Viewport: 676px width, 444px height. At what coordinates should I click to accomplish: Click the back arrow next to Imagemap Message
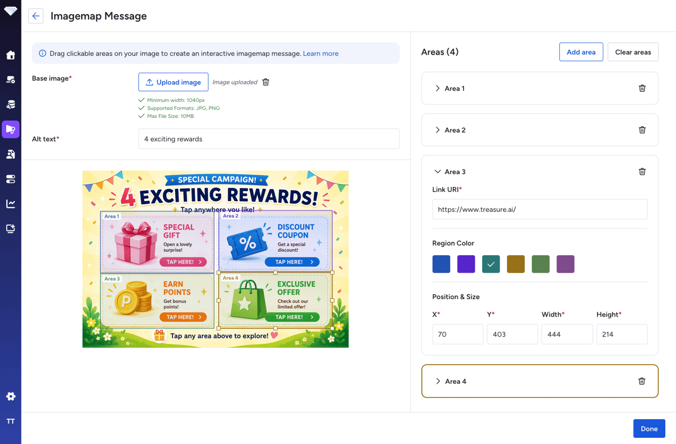coord(36,16)
